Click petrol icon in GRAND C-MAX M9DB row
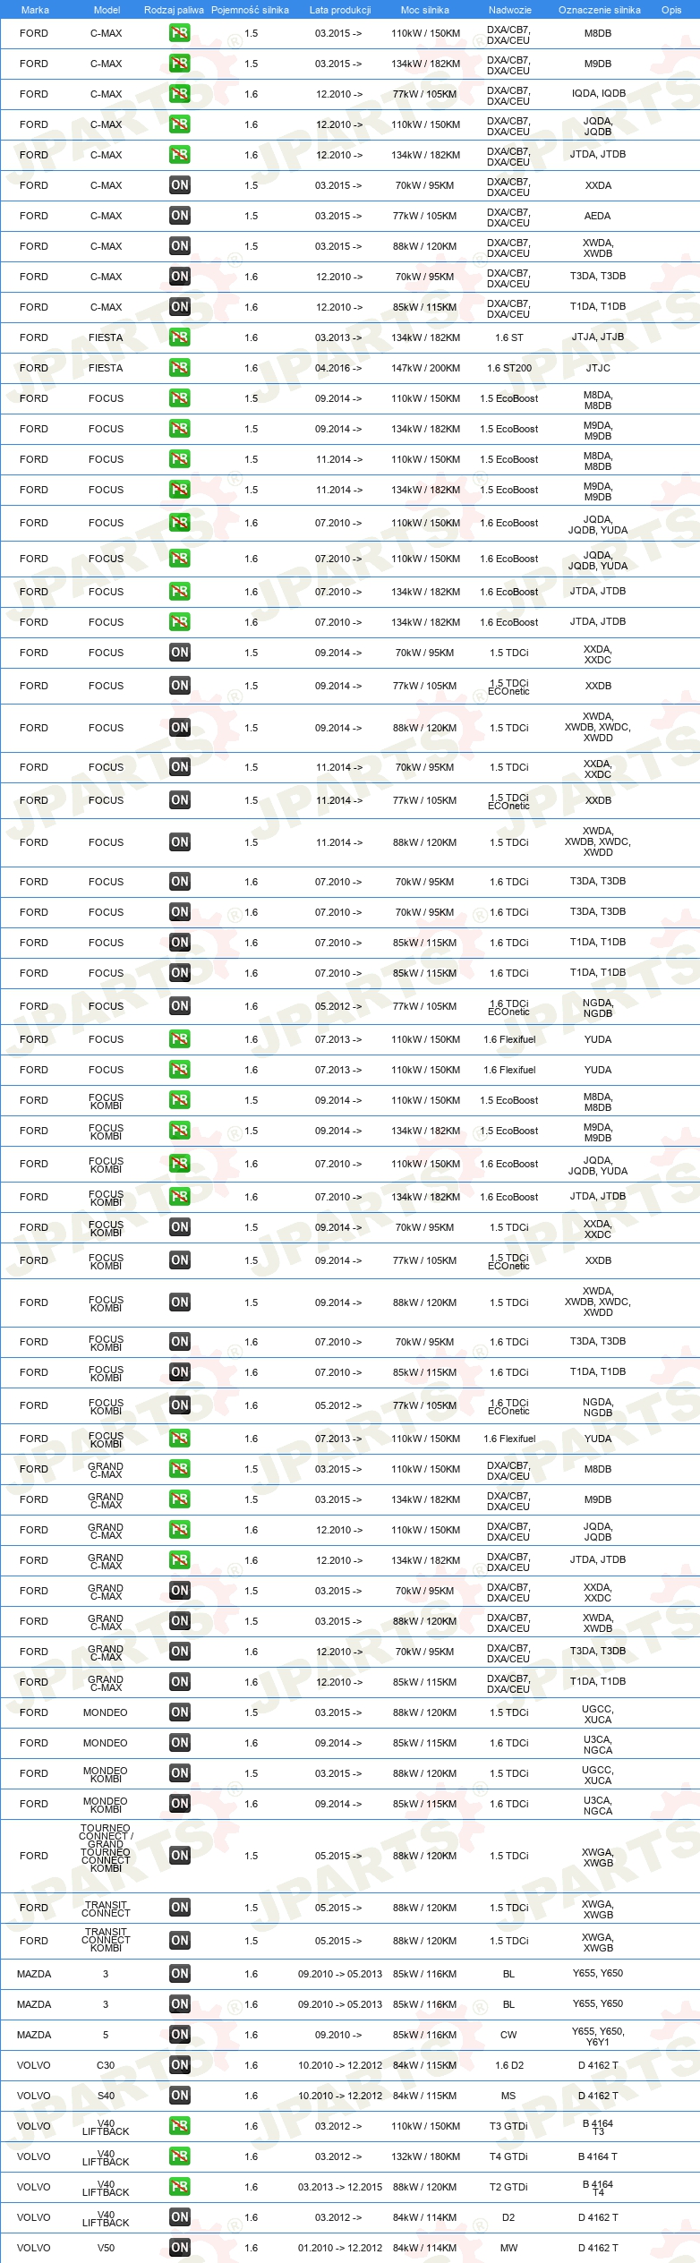Image resolution: width=700 pixels, height=2263 pixels. coord(180,1499)
